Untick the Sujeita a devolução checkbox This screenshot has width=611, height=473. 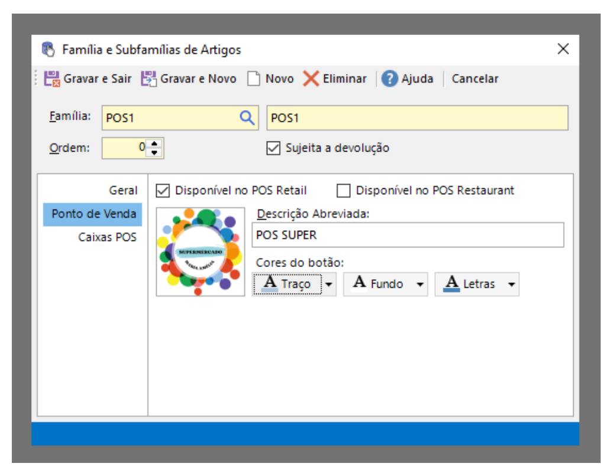pyautogui.click(x=273, y=148)
